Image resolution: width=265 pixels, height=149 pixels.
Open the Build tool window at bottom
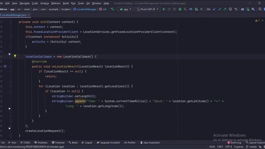[x=73, y=142]
